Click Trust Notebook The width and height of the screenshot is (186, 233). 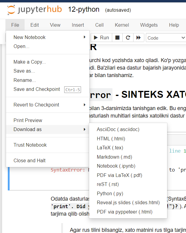click(x=30, y=145)
